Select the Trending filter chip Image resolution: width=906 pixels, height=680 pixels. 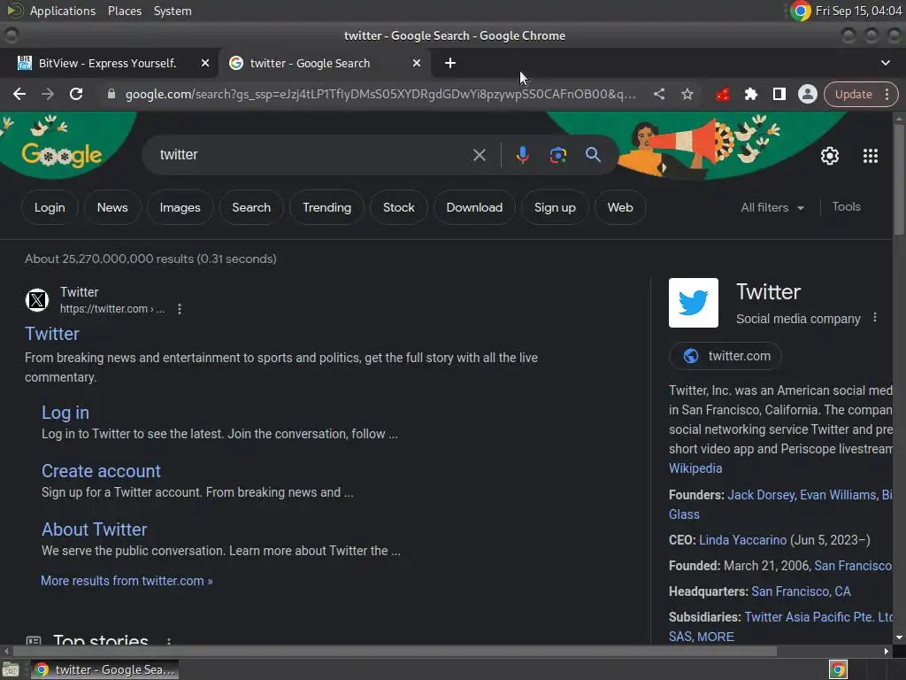(326, 207)
